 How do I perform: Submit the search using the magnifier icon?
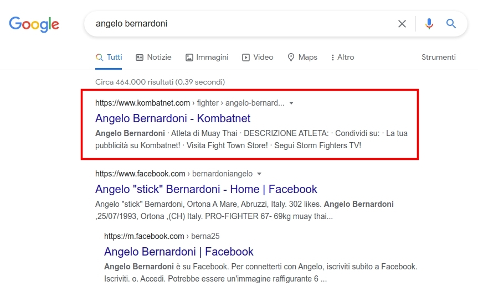451,24
